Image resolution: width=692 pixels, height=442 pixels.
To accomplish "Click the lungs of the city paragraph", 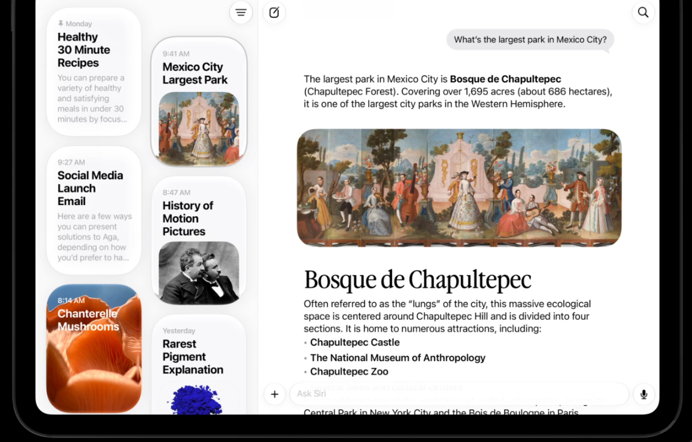I will (x=447, y=316).
